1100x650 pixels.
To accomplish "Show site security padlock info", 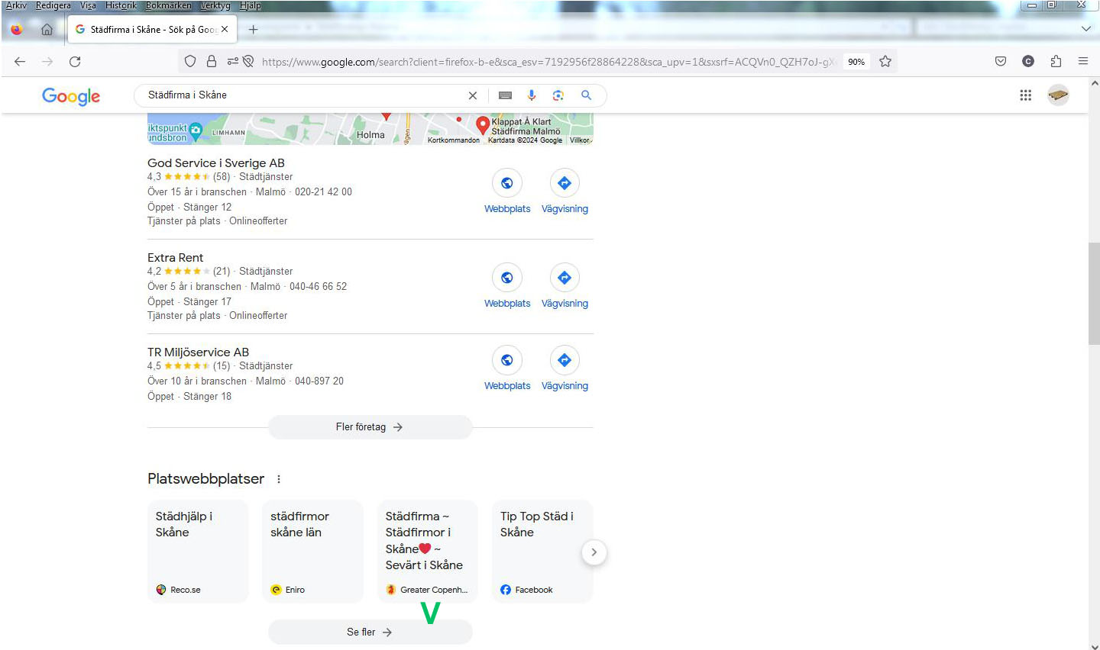I will [x=212, y=62].
